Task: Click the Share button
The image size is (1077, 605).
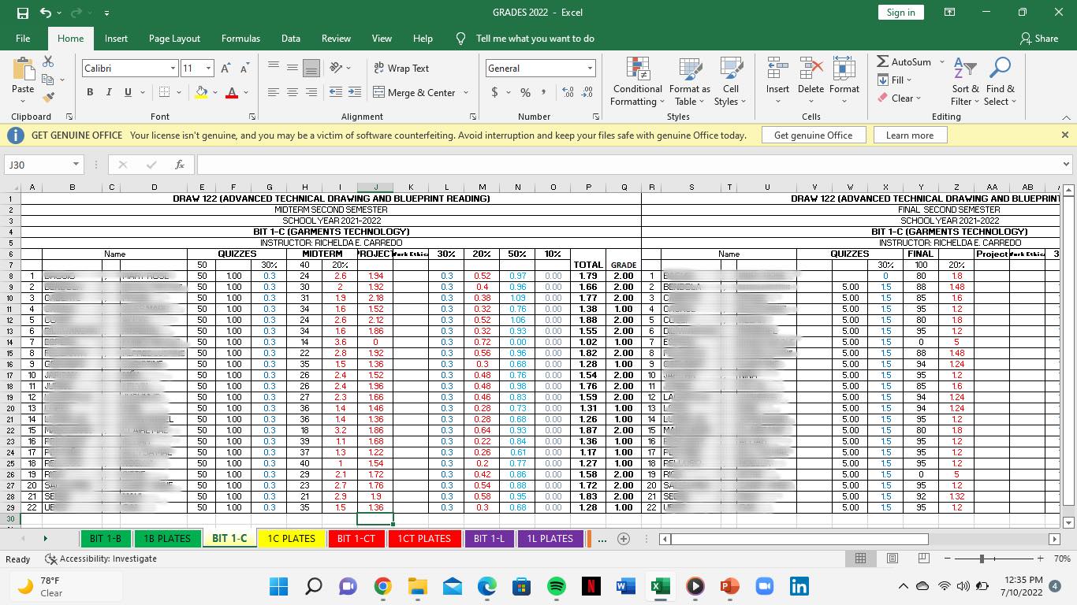Action: (x=1039, y=39)
